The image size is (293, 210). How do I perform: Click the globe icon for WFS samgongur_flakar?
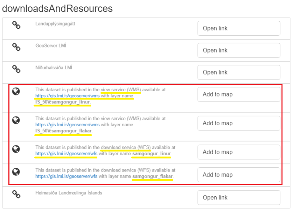pyautogui.click(x=16, y=172)
